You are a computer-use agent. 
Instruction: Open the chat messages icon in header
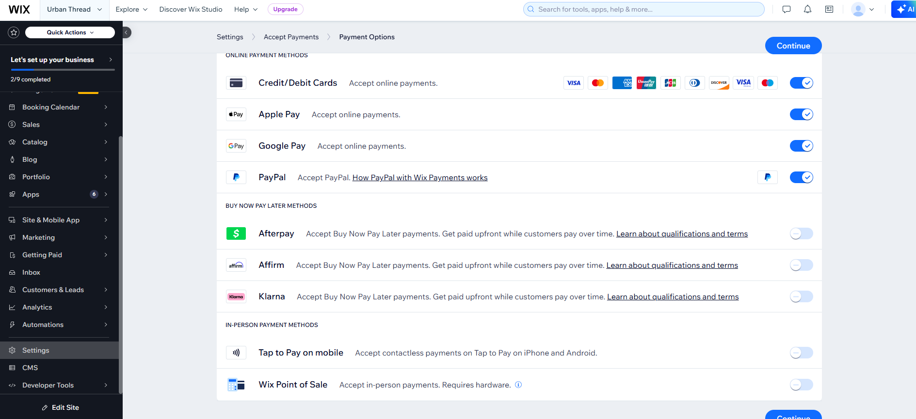[787, 9]
